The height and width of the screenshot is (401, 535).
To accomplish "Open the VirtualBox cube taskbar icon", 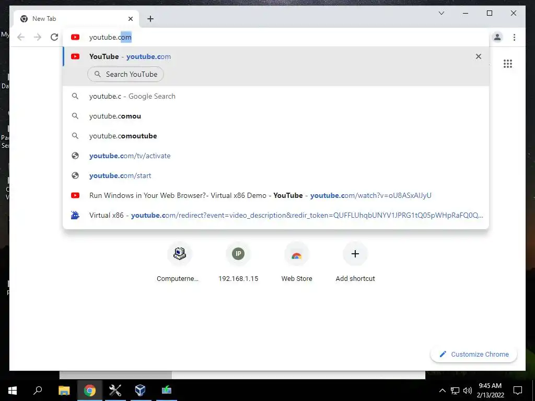I will point(141,391).
